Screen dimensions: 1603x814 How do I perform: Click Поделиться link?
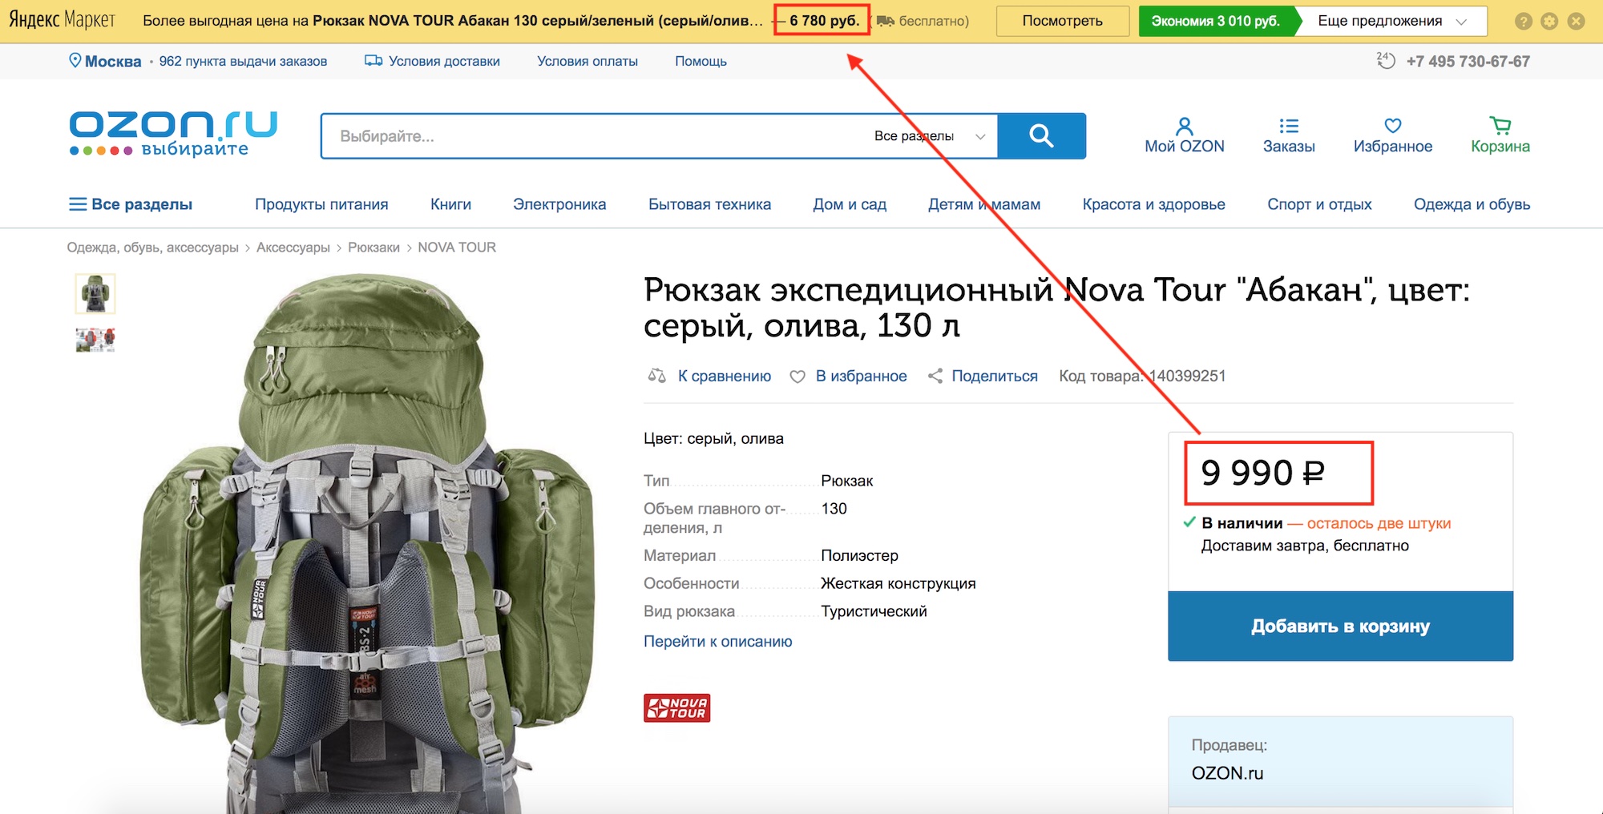(994, 376)
